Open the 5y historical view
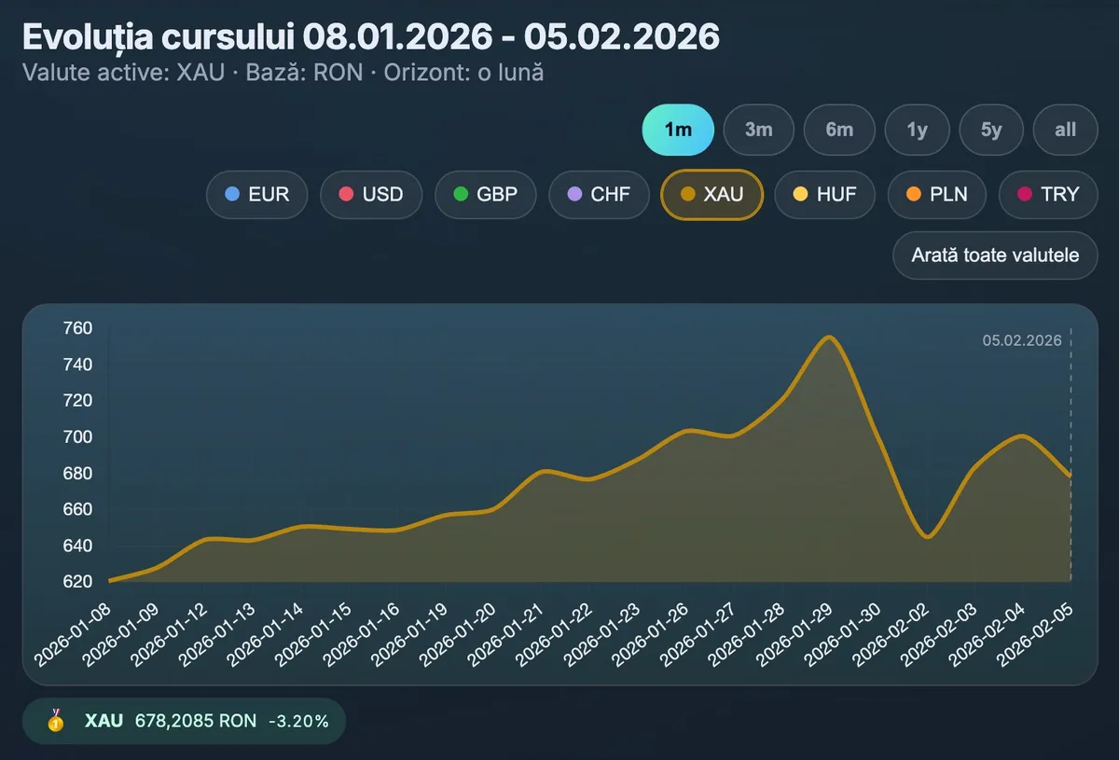 [990, 130]
